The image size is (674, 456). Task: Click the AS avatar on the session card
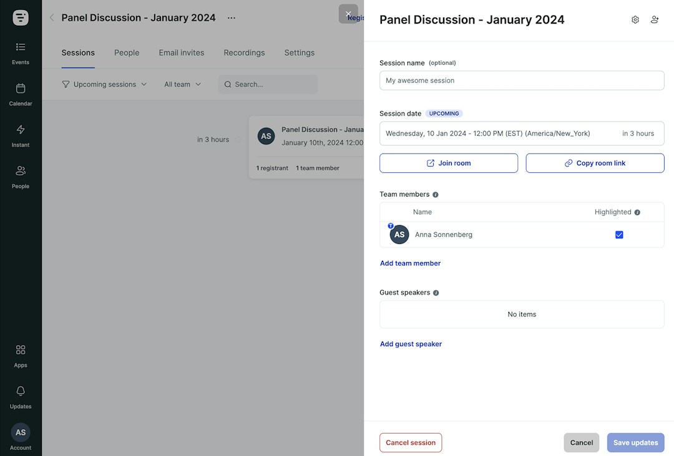(x=266, y=136)
